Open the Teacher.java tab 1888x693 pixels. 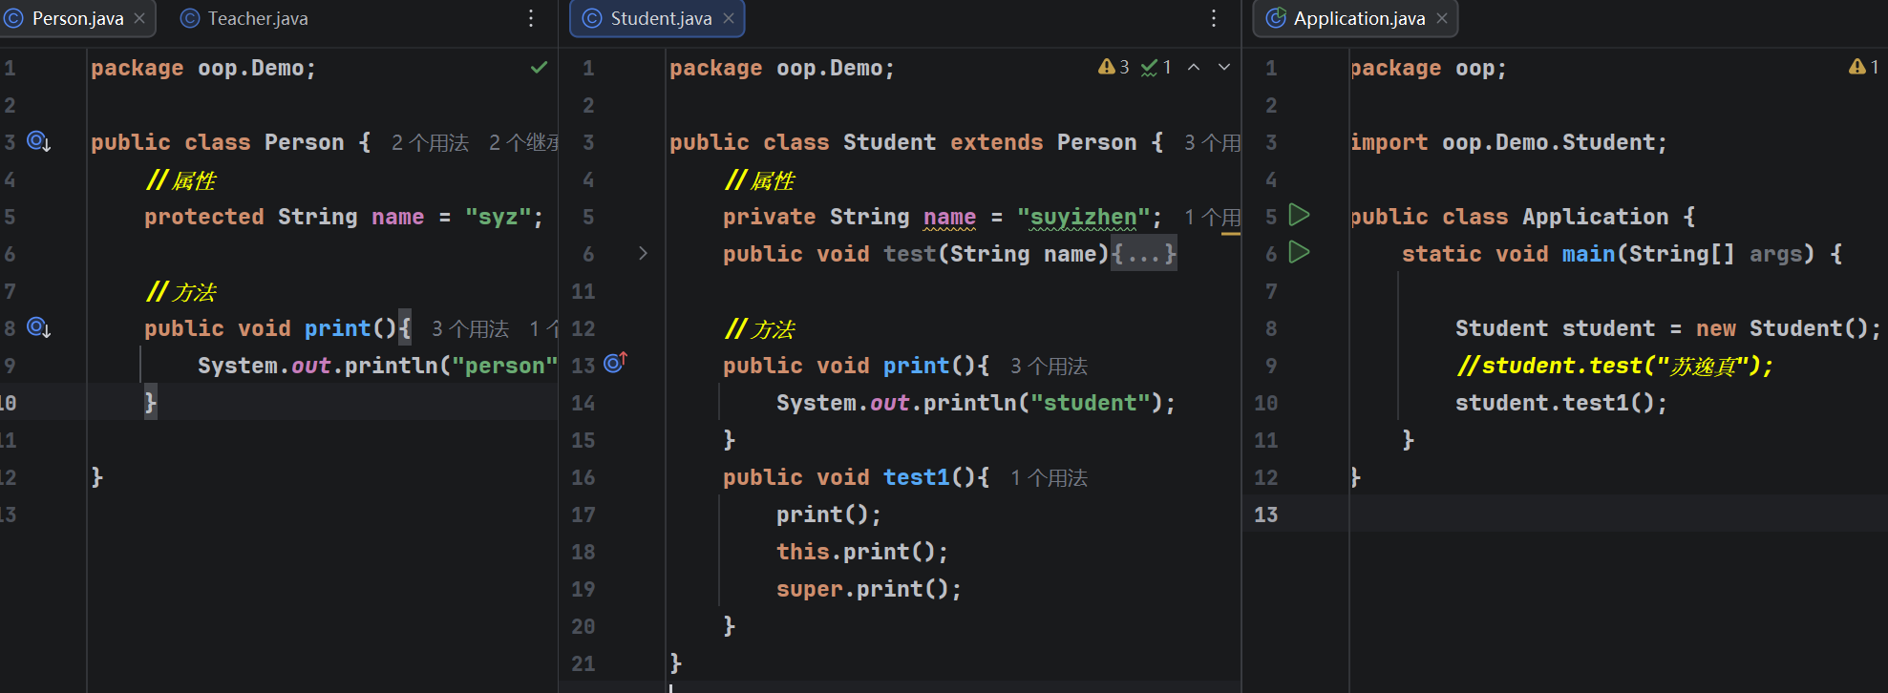(245, 18)
